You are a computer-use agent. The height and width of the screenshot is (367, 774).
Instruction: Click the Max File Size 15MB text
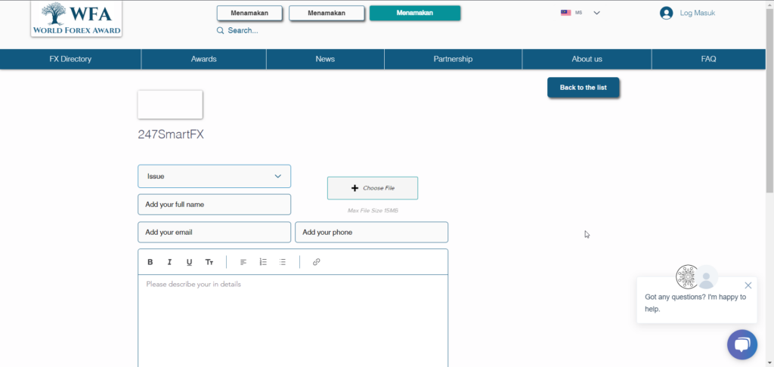373,211
